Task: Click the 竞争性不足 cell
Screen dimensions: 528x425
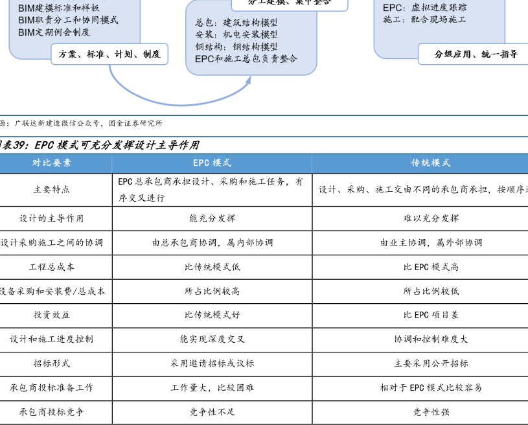Action: click(x=212, y=411)
